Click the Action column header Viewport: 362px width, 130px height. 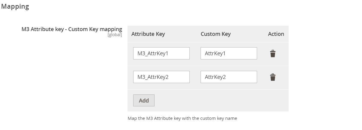point(276,34)
